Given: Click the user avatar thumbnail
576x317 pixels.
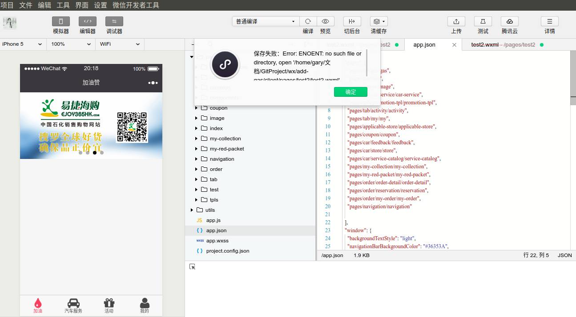Looking at the screenshot, I should tap(10, 23).
